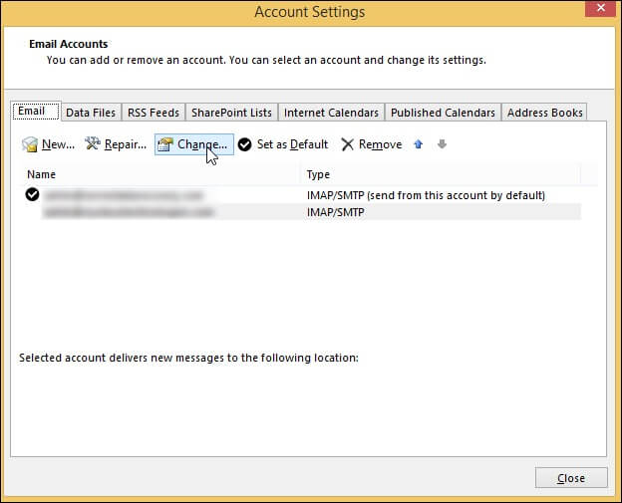Click the Set as Default checkmark icon
The width and height of the screenshot is (622, 503).
click(x=244, y=144)
